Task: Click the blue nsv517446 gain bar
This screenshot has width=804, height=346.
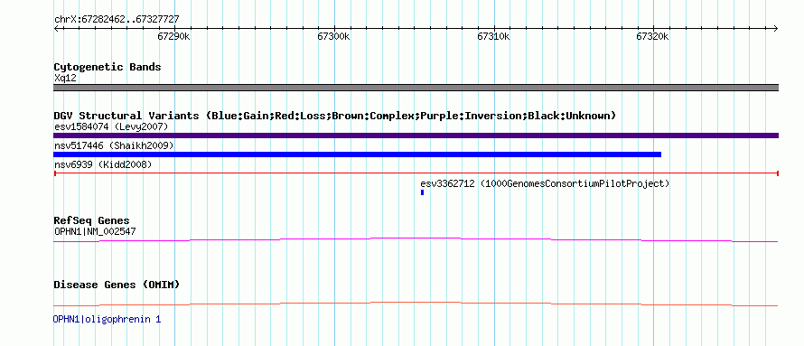Action: [358, 154]
